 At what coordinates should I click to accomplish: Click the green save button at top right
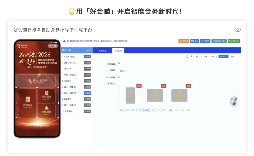coord(234,41)
